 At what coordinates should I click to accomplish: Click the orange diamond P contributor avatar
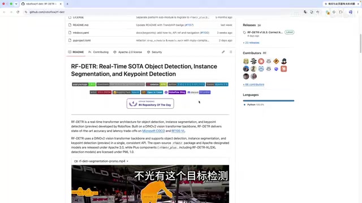point(276,61)
